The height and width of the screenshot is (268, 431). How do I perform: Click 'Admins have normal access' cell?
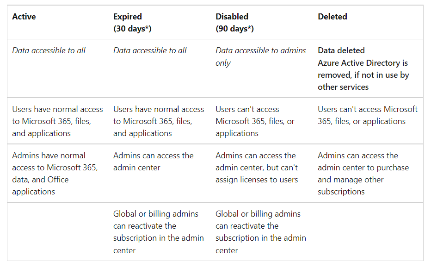click(55, 174)
